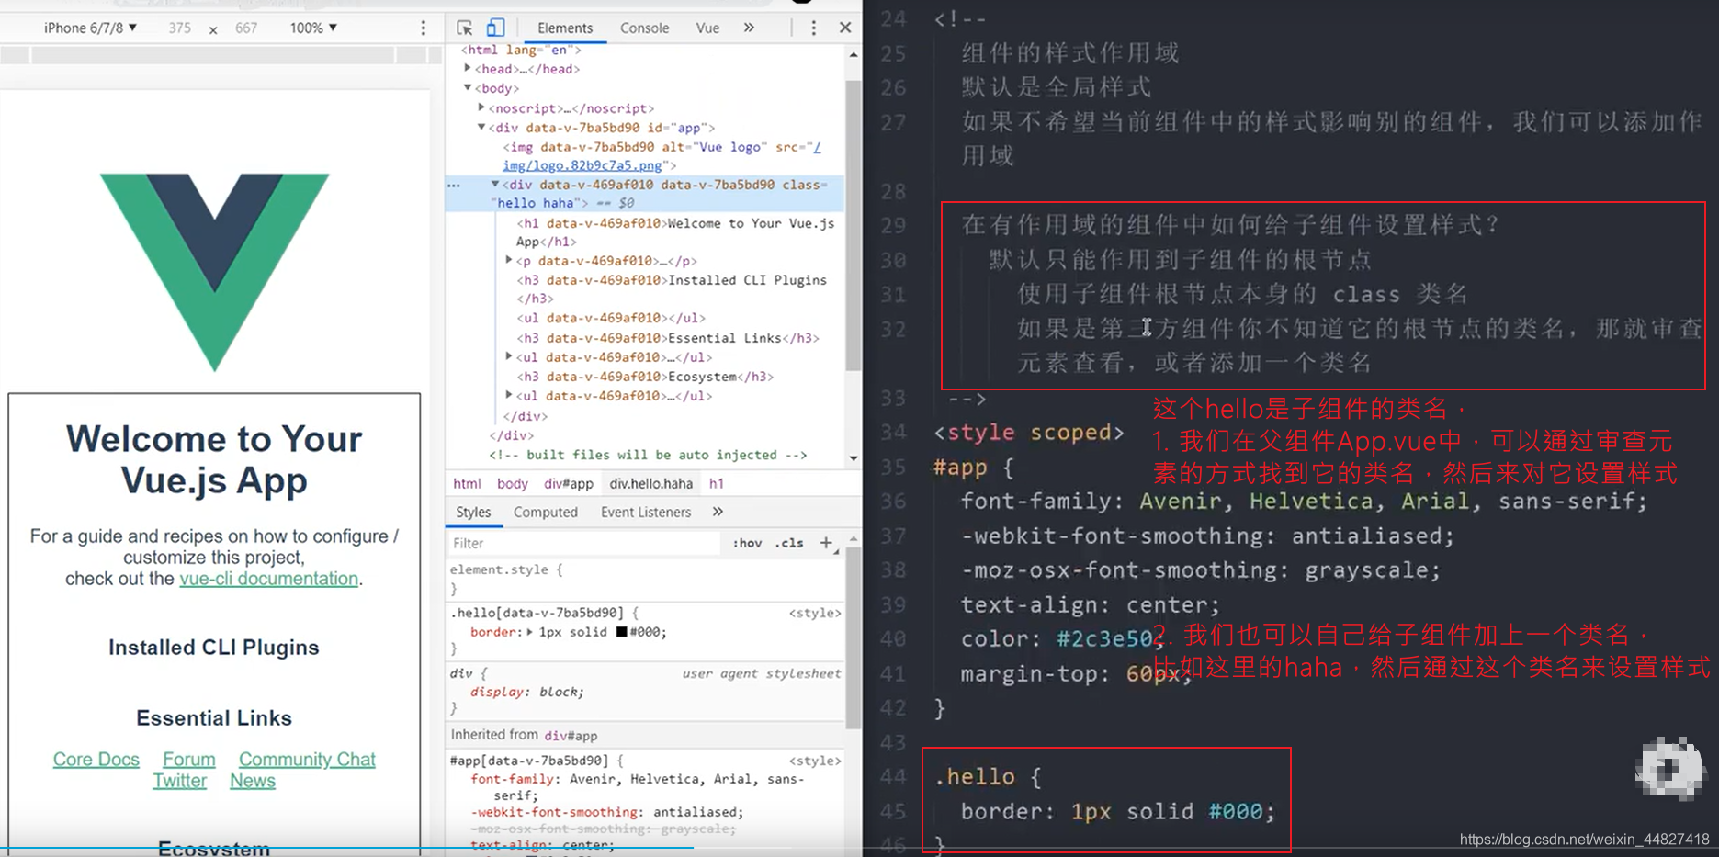
Task: Edit the device height 667 field
Action: [x=246, y=28]
